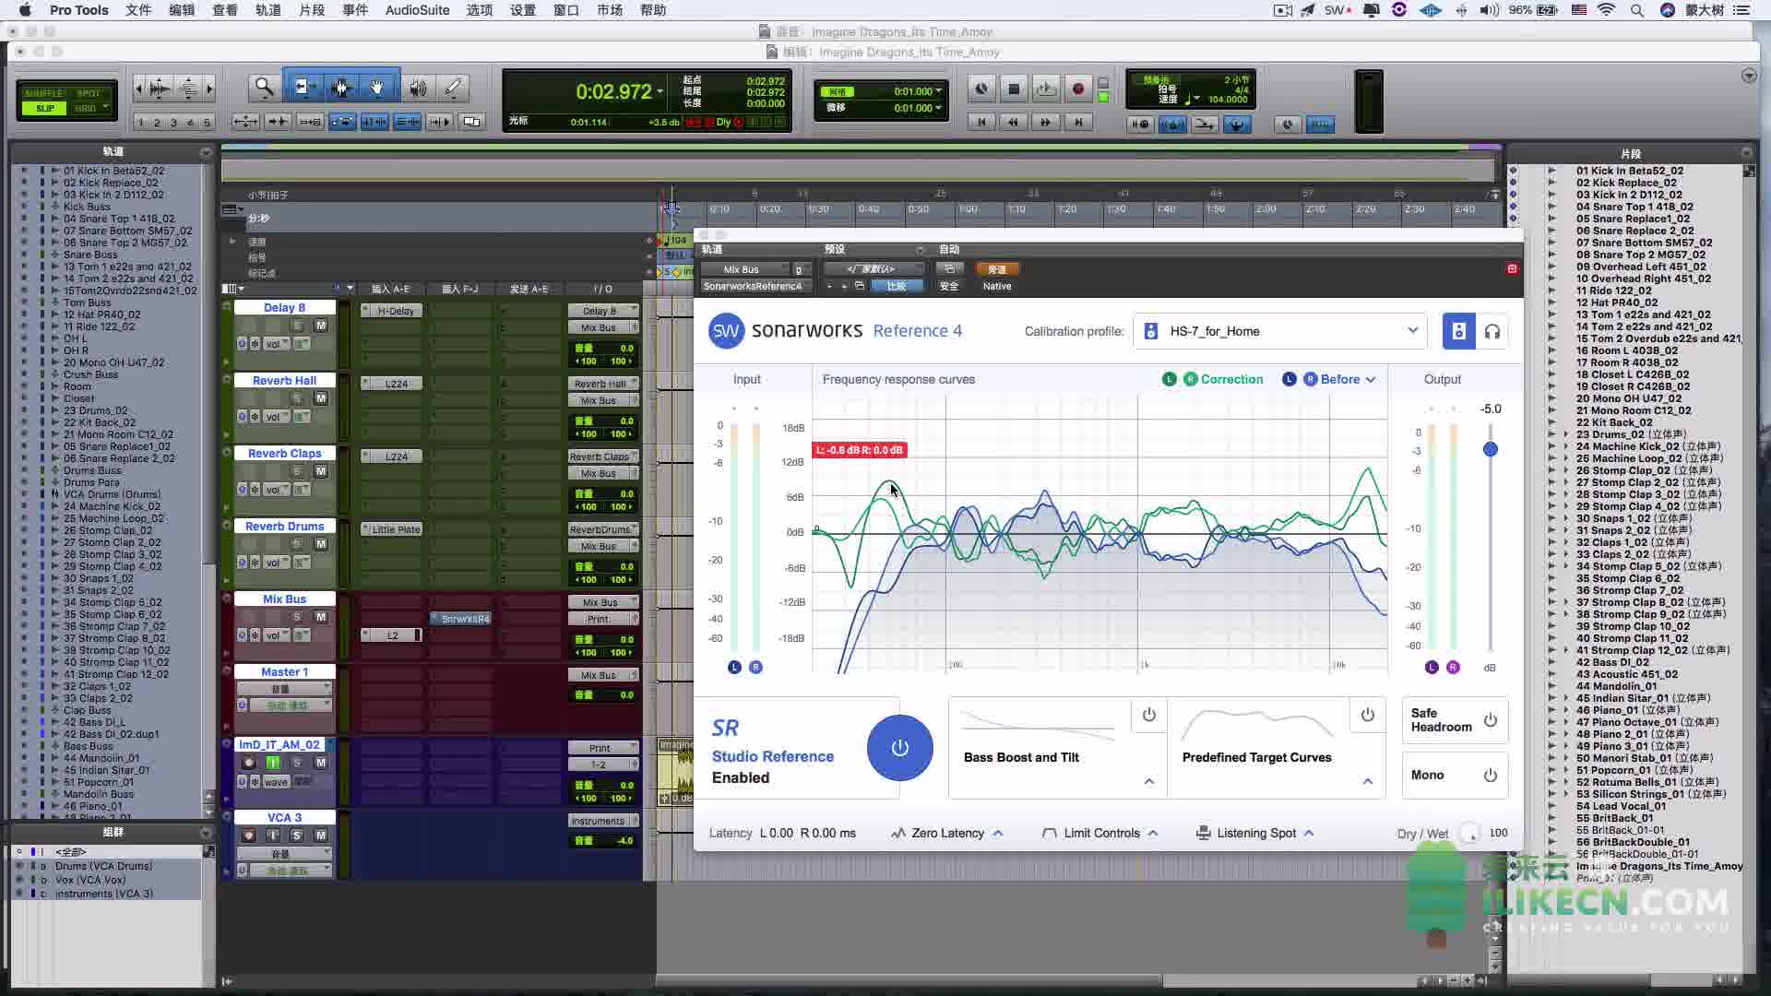This screenshot has height=996, width=1771.
Task: Solo the VCA 3 track
Action: (296, 836)
